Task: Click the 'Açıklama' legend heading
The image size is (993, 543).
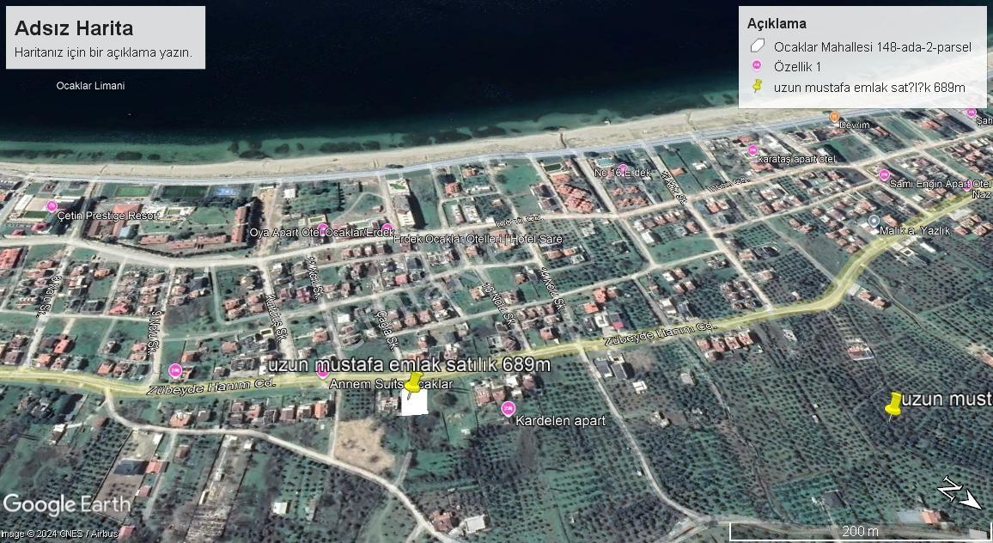Action: point(777,23)
